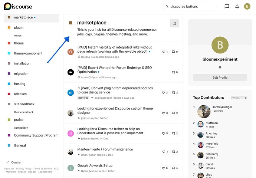Select marketplace category in sidebar
Image resolution: width=256 pixels, height=178 pixels.
(x=31, y=17)
